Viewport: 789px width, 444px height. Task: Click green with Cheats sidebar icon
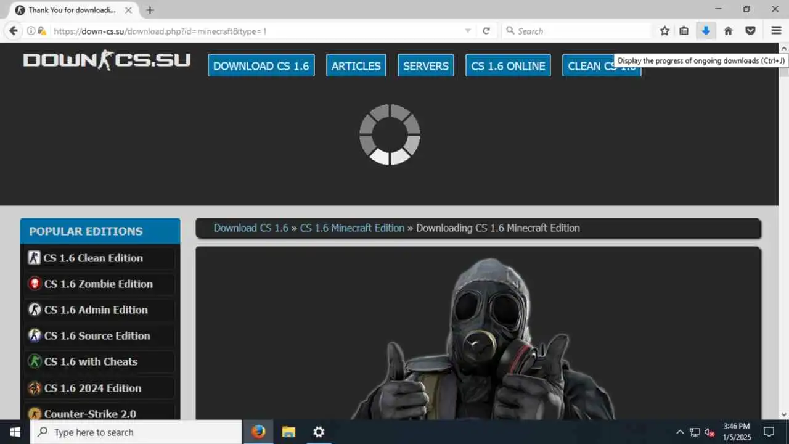click(x=35, y=361)
